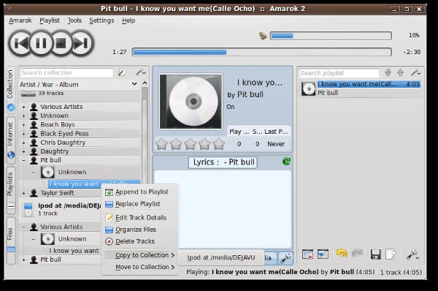Save the playlist with floppy icon
The image size is (438, 291).
coord(376,254)
